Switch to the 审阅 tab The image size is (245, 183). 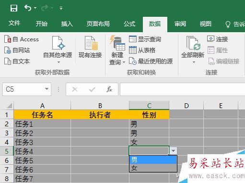[180, 24]
